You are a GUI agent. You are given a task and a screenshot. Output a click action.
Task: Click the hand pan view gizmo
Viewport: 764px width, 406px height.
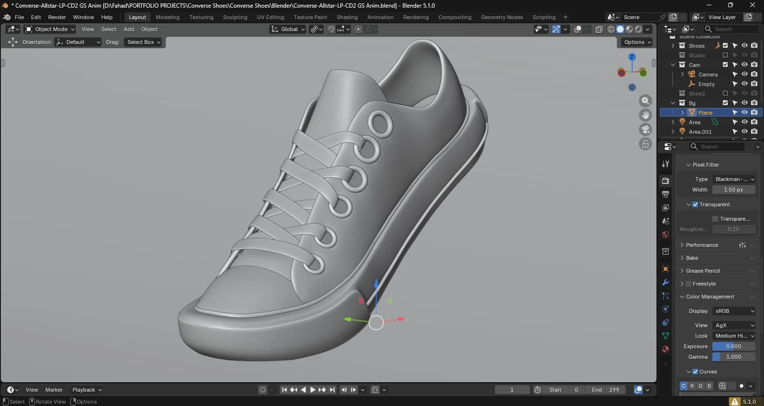(646, 115)
